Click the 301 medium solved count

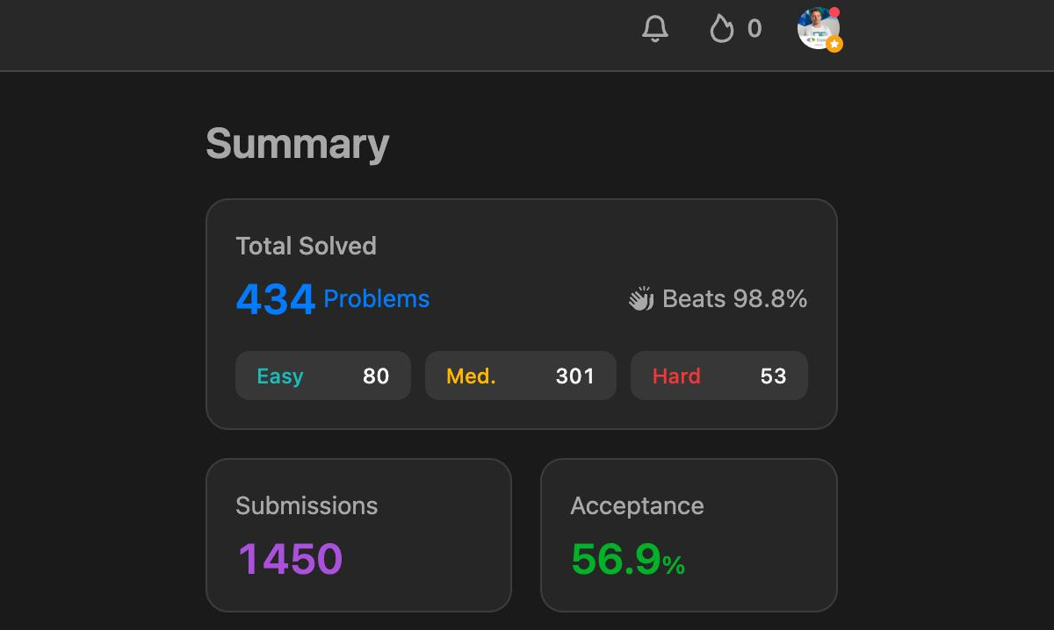point(574,376)
